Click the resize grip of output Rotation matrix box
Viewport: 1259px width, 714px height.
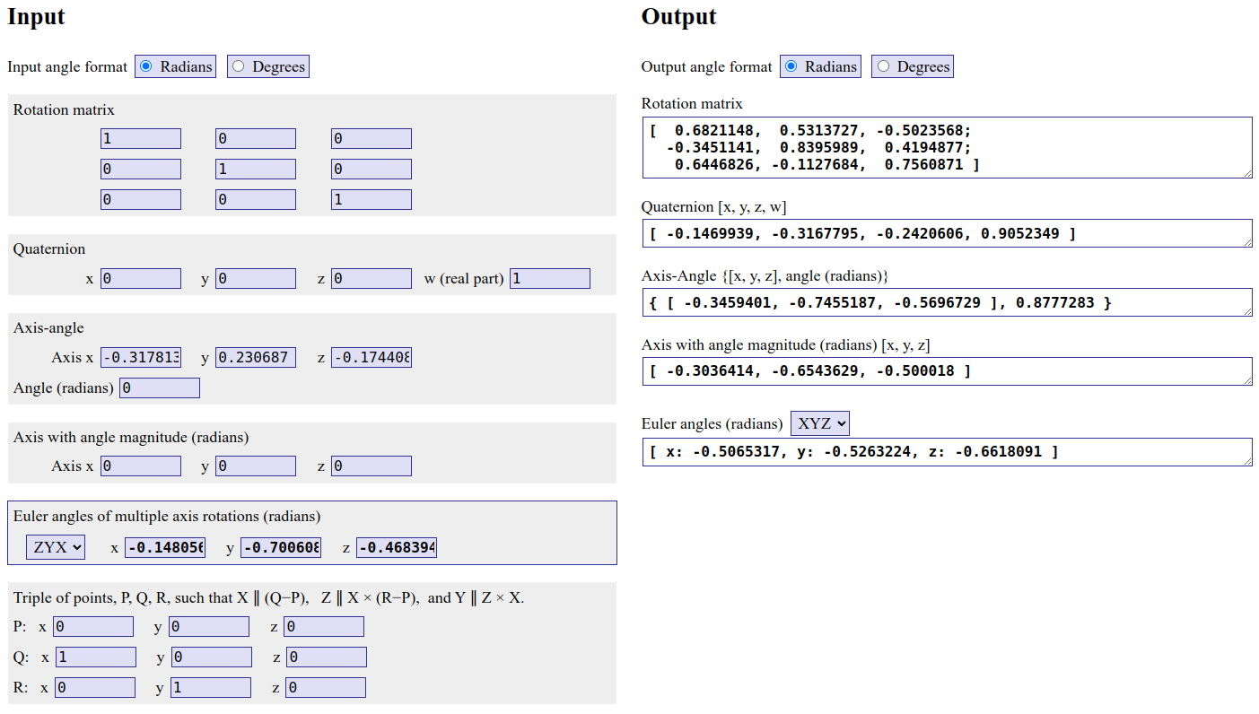[1246, 172]
